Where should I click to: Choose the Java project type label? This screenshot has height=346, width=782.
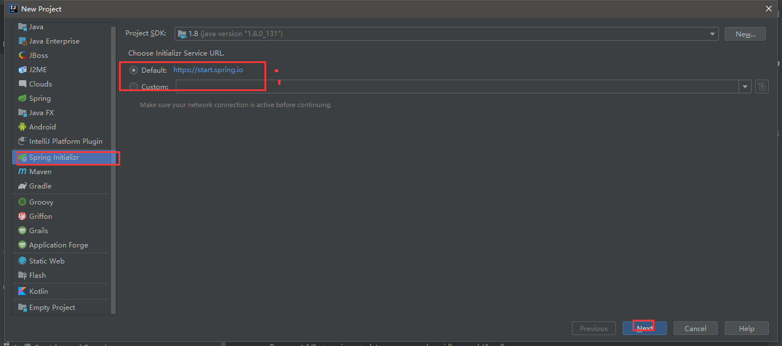36,27
